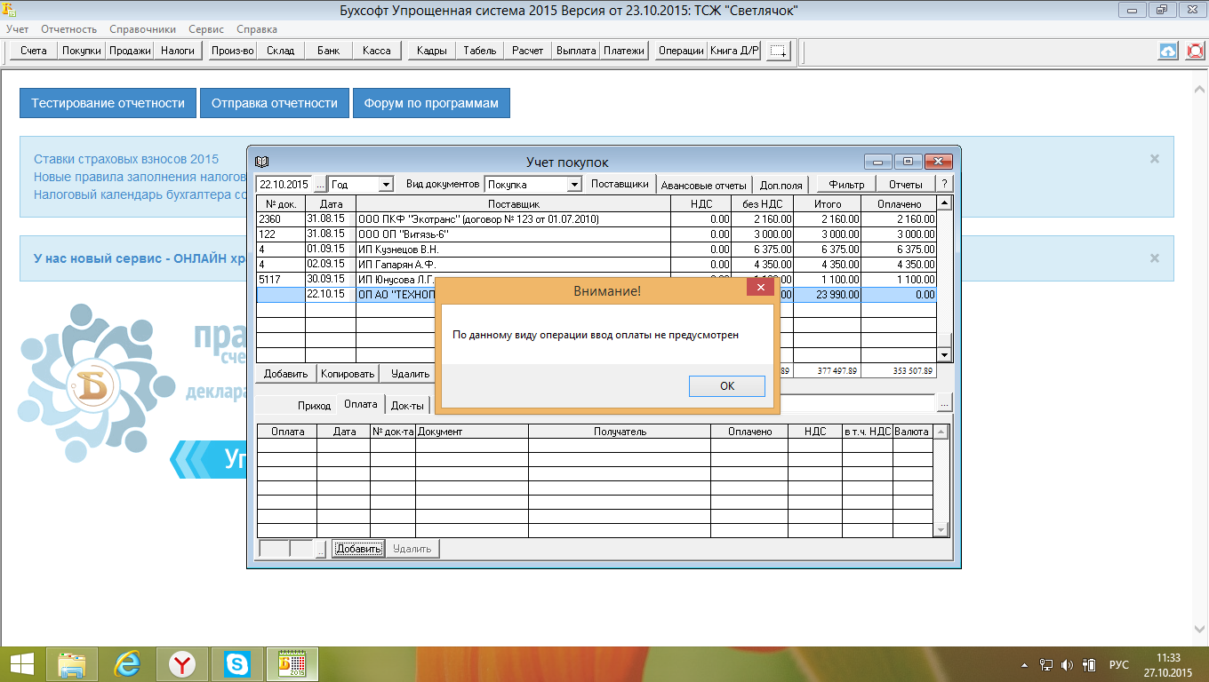Viewport: 1209px width, 682px height.
Task: Click the date field showing 22.10.2015
Action: (284, 185)
